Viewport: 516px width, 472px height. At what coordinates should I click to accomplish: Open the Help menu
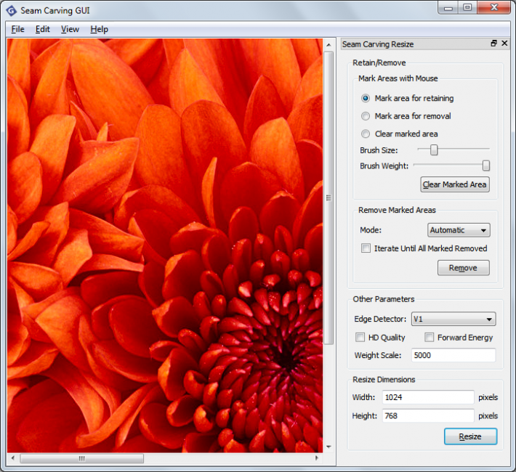[x=99, y=29]
